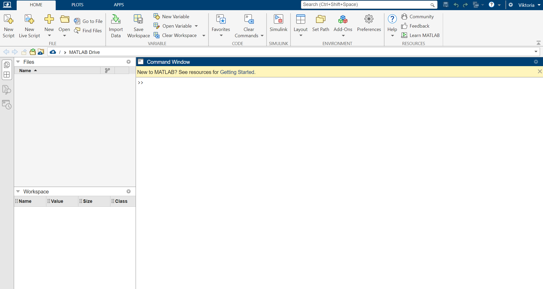Screen dimensions: 543x289
Task: Click the source control column header icon
Action: tap(108, 70)
